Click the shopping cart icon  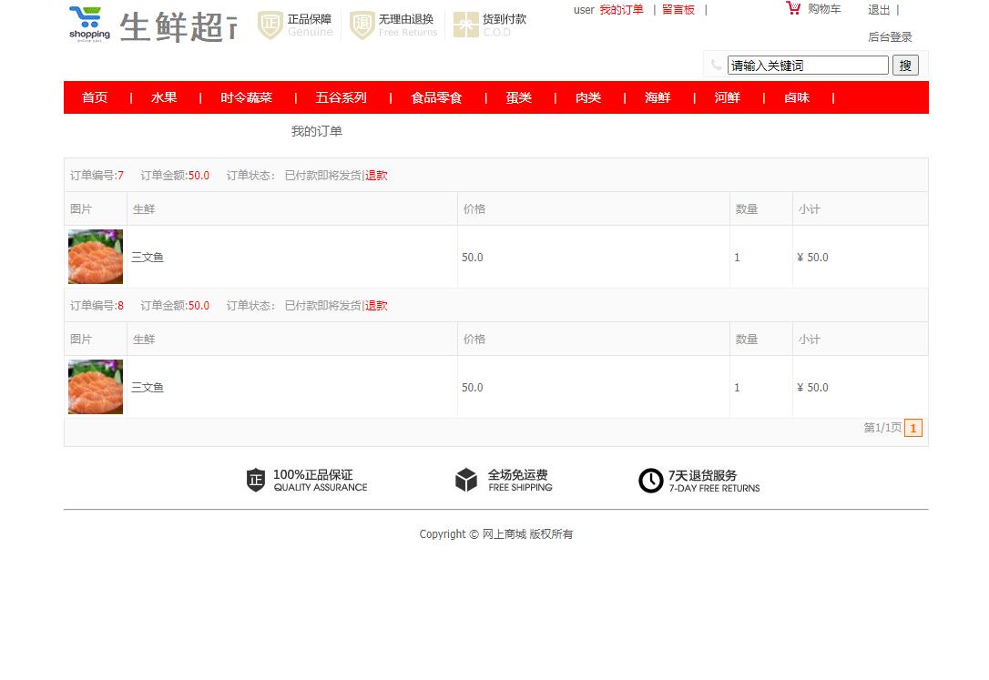tap(793, 8)
